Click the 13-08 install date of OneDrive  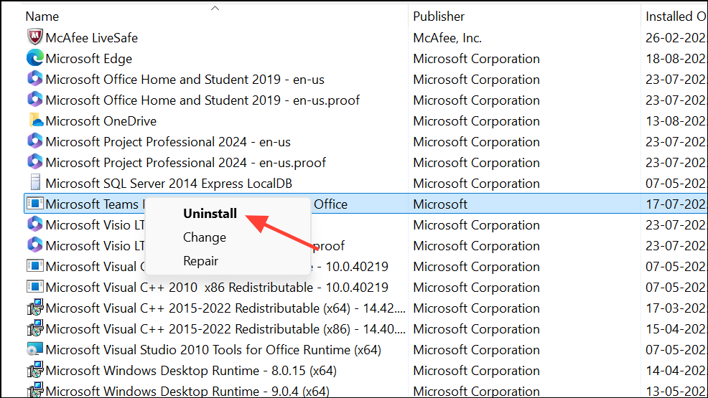point(676,120)
